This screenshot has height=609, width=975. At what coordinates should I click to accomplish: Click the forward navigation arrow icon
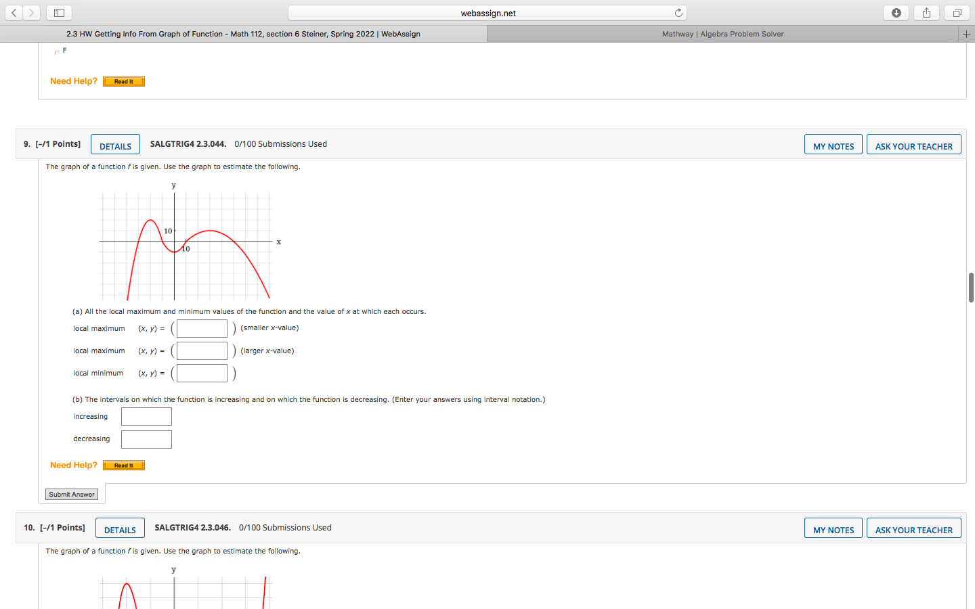(x=31, y=12)
